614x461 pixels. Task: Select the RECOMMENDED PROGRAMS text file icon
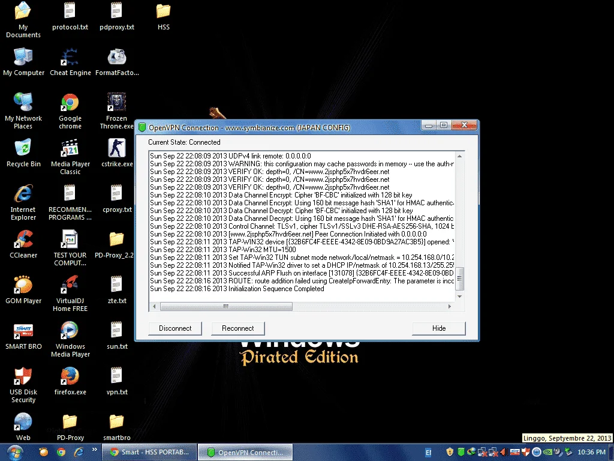70,202
